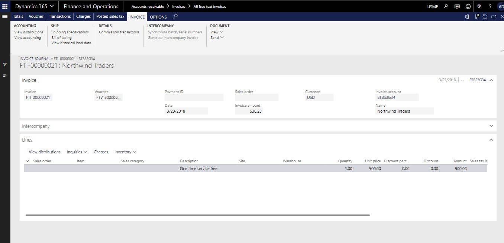This screenshot has width=504, height=243.
Task: Open Bill of lading
Action: point(62,38)
